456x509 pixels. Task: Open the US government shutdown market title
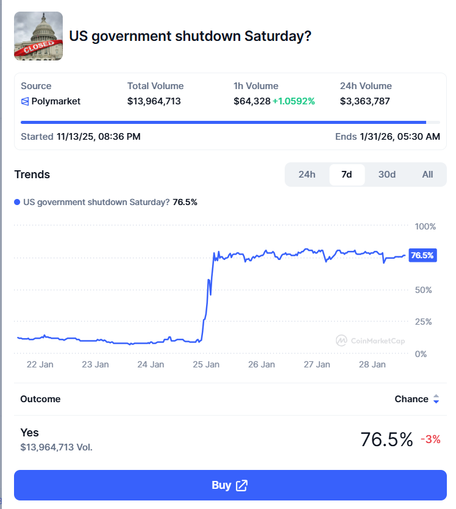[x=190, y=35]
